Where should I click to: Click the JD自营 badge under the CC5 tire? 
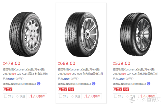pyautogui.click(x=8, y=89)
